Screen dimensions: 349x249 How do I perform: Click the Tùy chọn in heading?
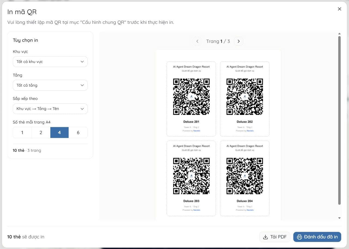click(25, 40)
